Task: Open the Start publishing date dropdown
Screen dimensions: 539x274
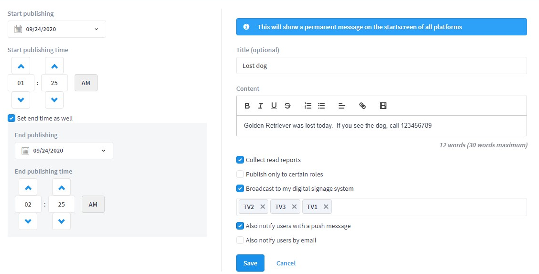Action: pos(57,29)
